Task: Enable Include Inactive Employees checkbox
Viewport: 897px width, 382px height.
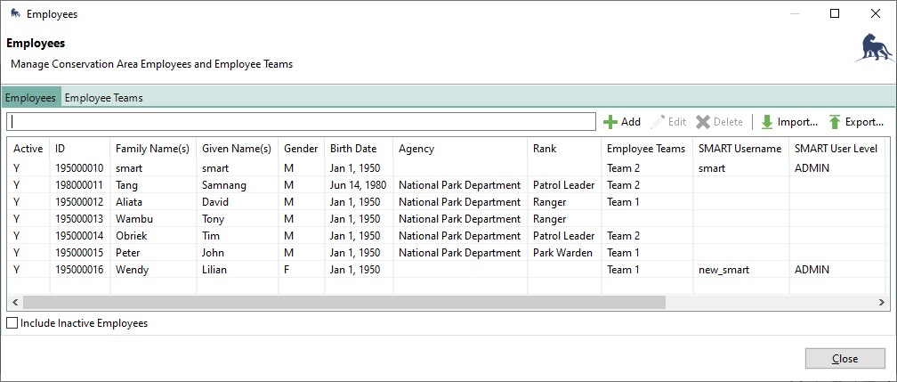Action: 12,323
